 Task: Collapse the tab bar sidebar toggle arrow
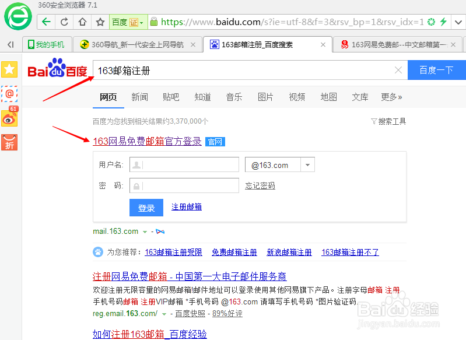click(10, 44)
